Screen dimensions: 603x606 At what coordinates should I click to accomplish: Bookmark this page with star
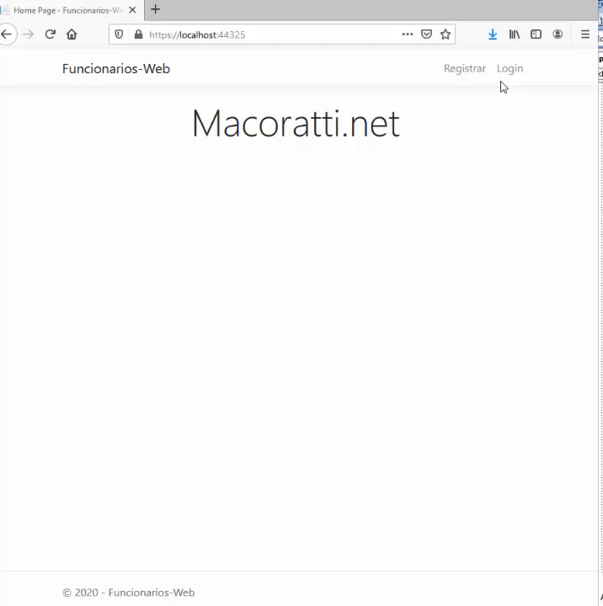pos(446,35)
